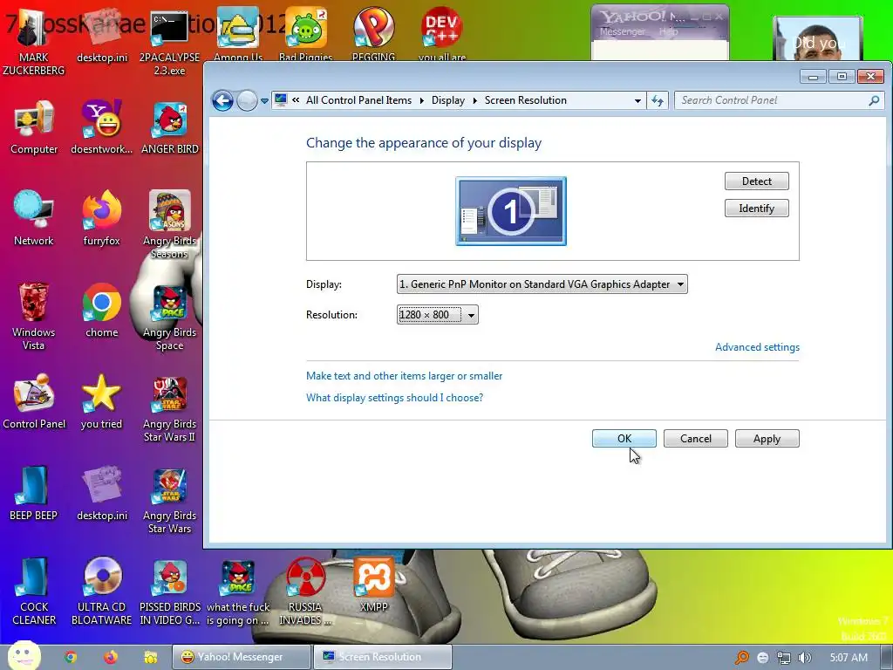Launch Firefox from the taskbar

click(x=111, y=657)
